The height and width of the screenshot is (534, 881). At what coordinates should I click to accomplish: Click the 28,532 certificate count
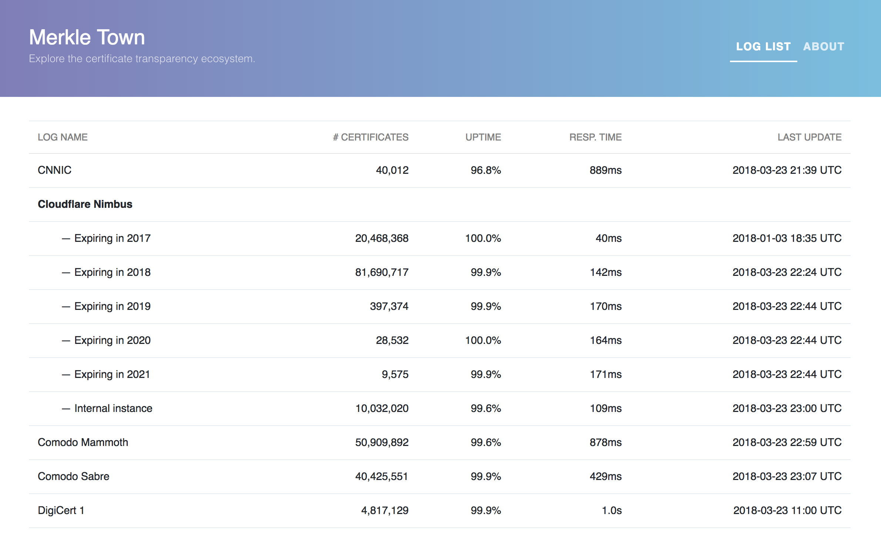point(392,340)
